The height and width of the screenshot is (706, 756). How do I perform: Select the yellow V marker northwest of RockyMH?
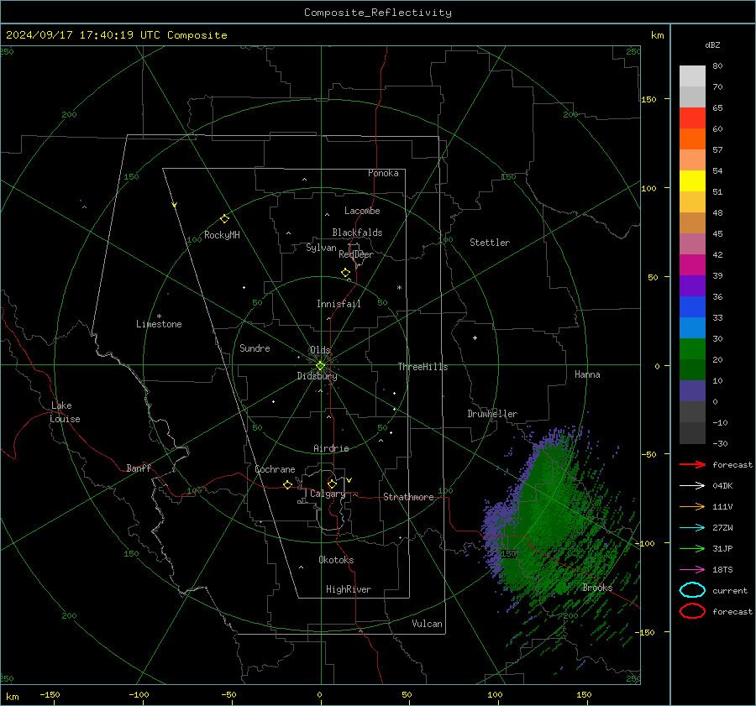[175, 205]
